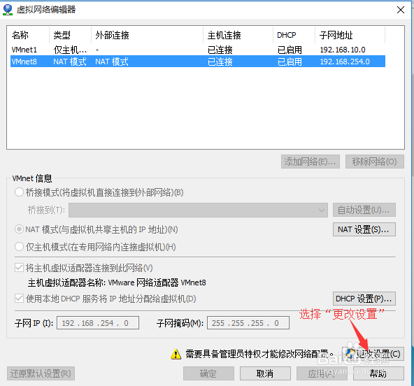Click 还原默认设置(R) button
Screen dimensions: 414x386
(x=41, y=373)
